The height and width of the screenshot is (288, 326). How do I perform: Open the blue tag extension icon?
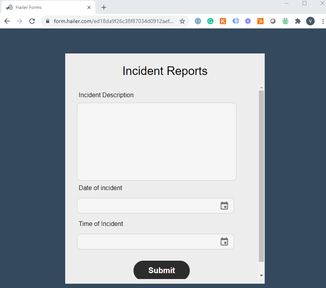pos(235,21)
